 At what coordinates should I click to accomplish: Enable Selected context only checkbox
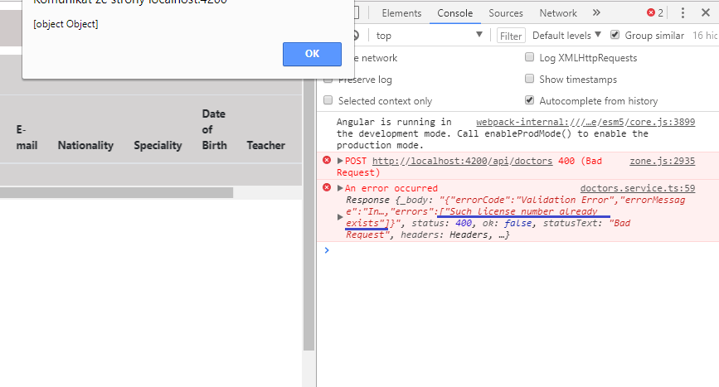pos(328,100)
